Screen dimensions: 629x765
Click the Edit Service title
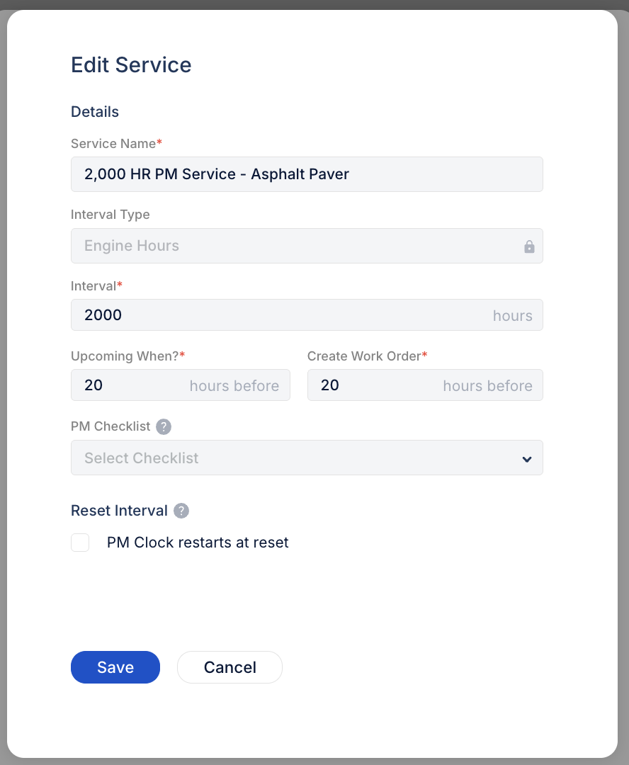coord(130,64)
